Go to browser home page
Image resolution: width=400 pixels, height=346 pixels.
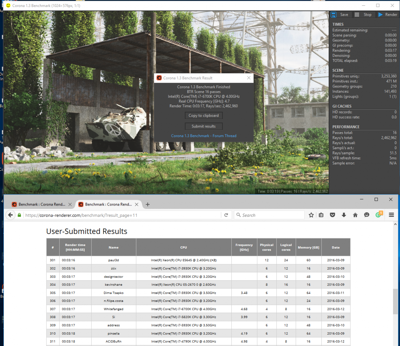tap(355, 215)
